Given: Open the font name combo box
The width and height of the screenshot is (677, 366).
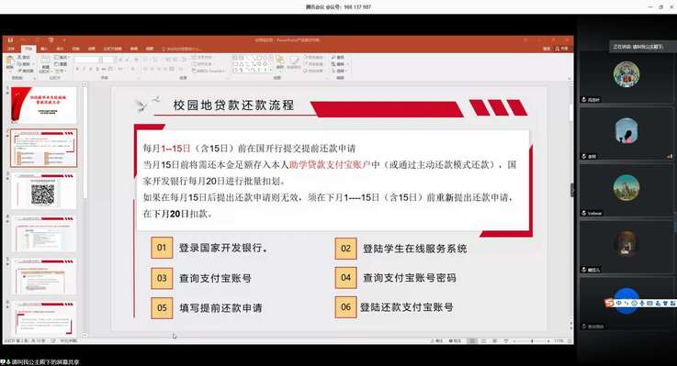Looking at the screenshot, I should point(88,60).
